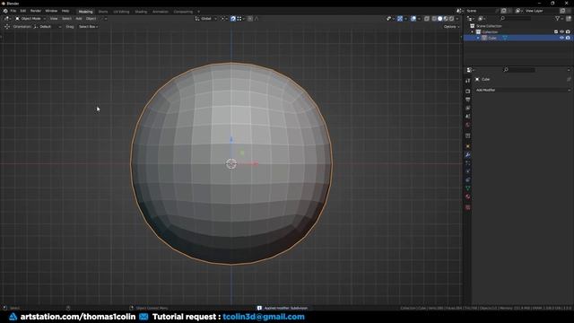Click the outliner search field
Viewport: 574px width, 323px height.
(x=517, y=18)
